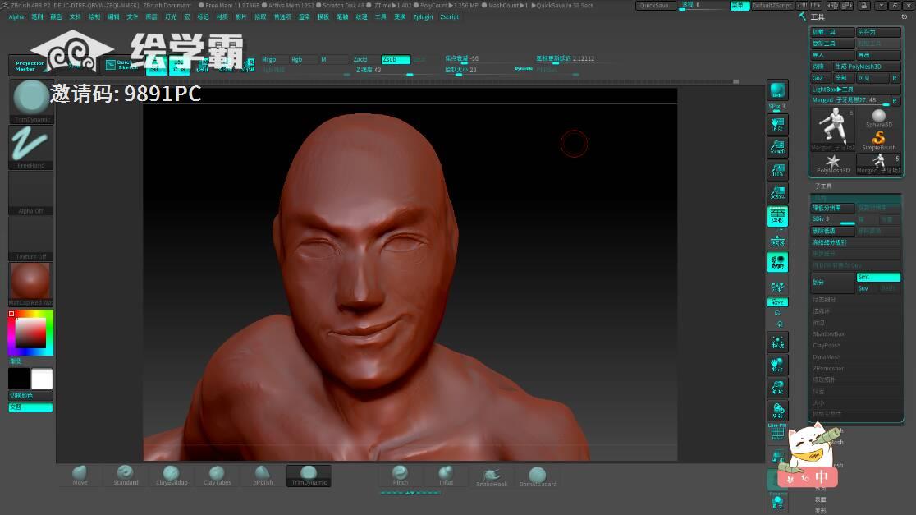
Task: Open the Alpha menu
Action: (16, 17)
